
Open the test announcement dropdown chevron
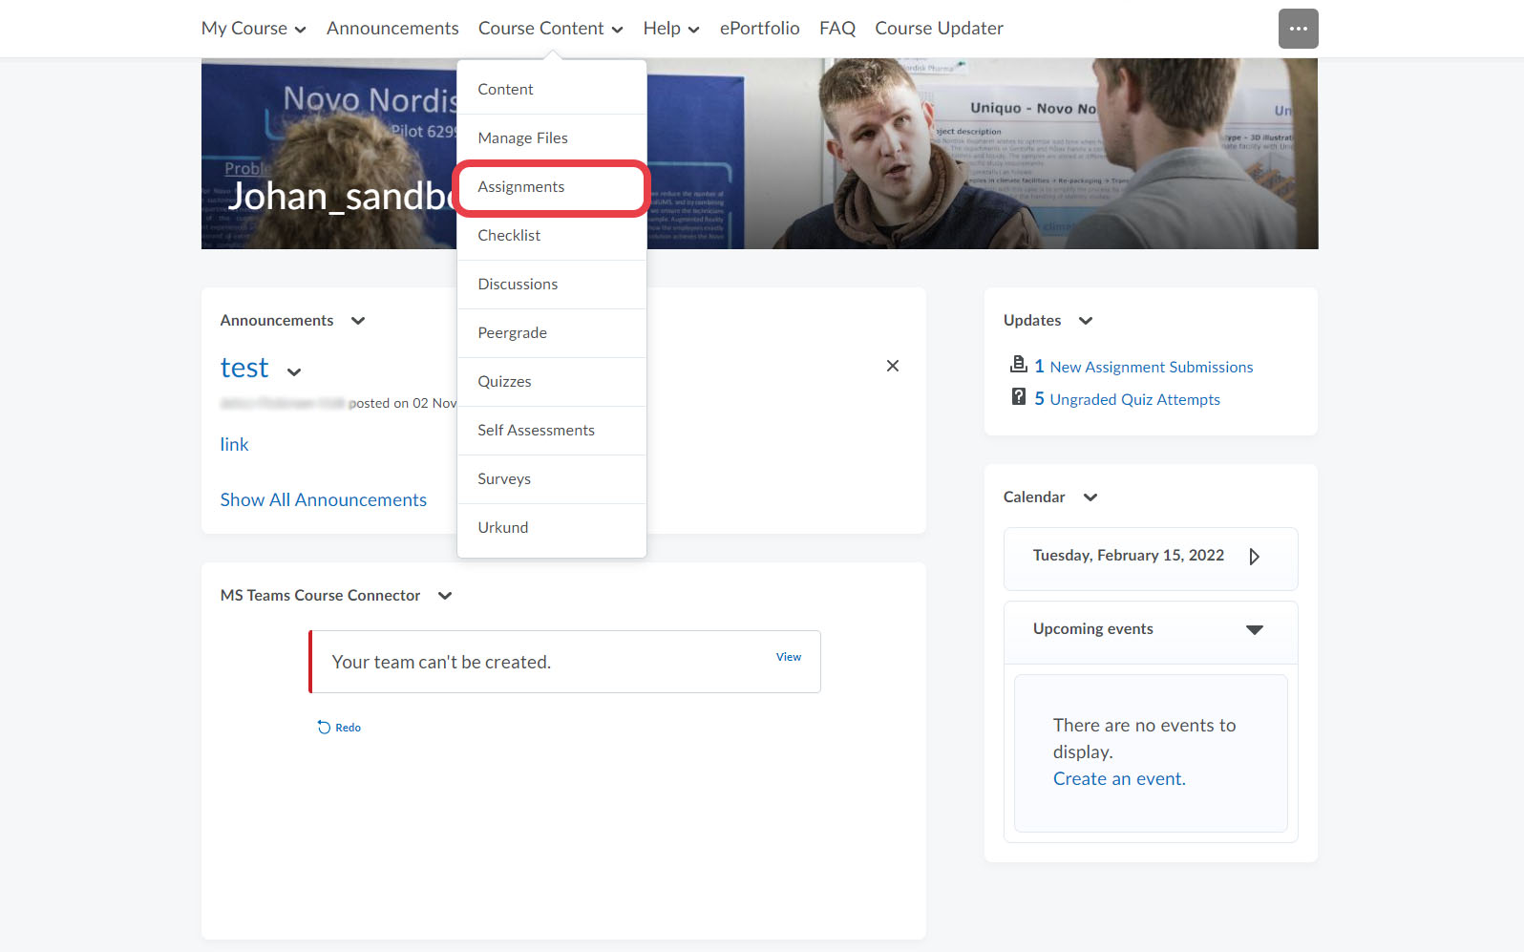(x=294, y=372)
